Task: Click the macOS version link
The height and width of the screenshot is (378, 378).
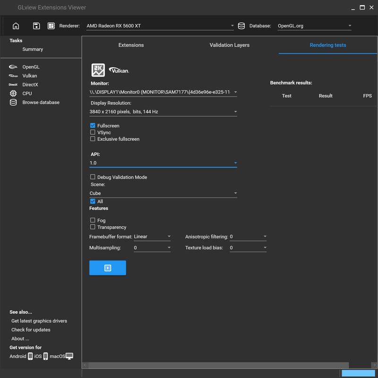Action: (57, 356)
